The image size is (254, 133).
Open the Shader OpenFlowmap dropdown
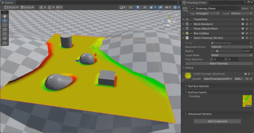pyautogui.click(x=218, y=79)
